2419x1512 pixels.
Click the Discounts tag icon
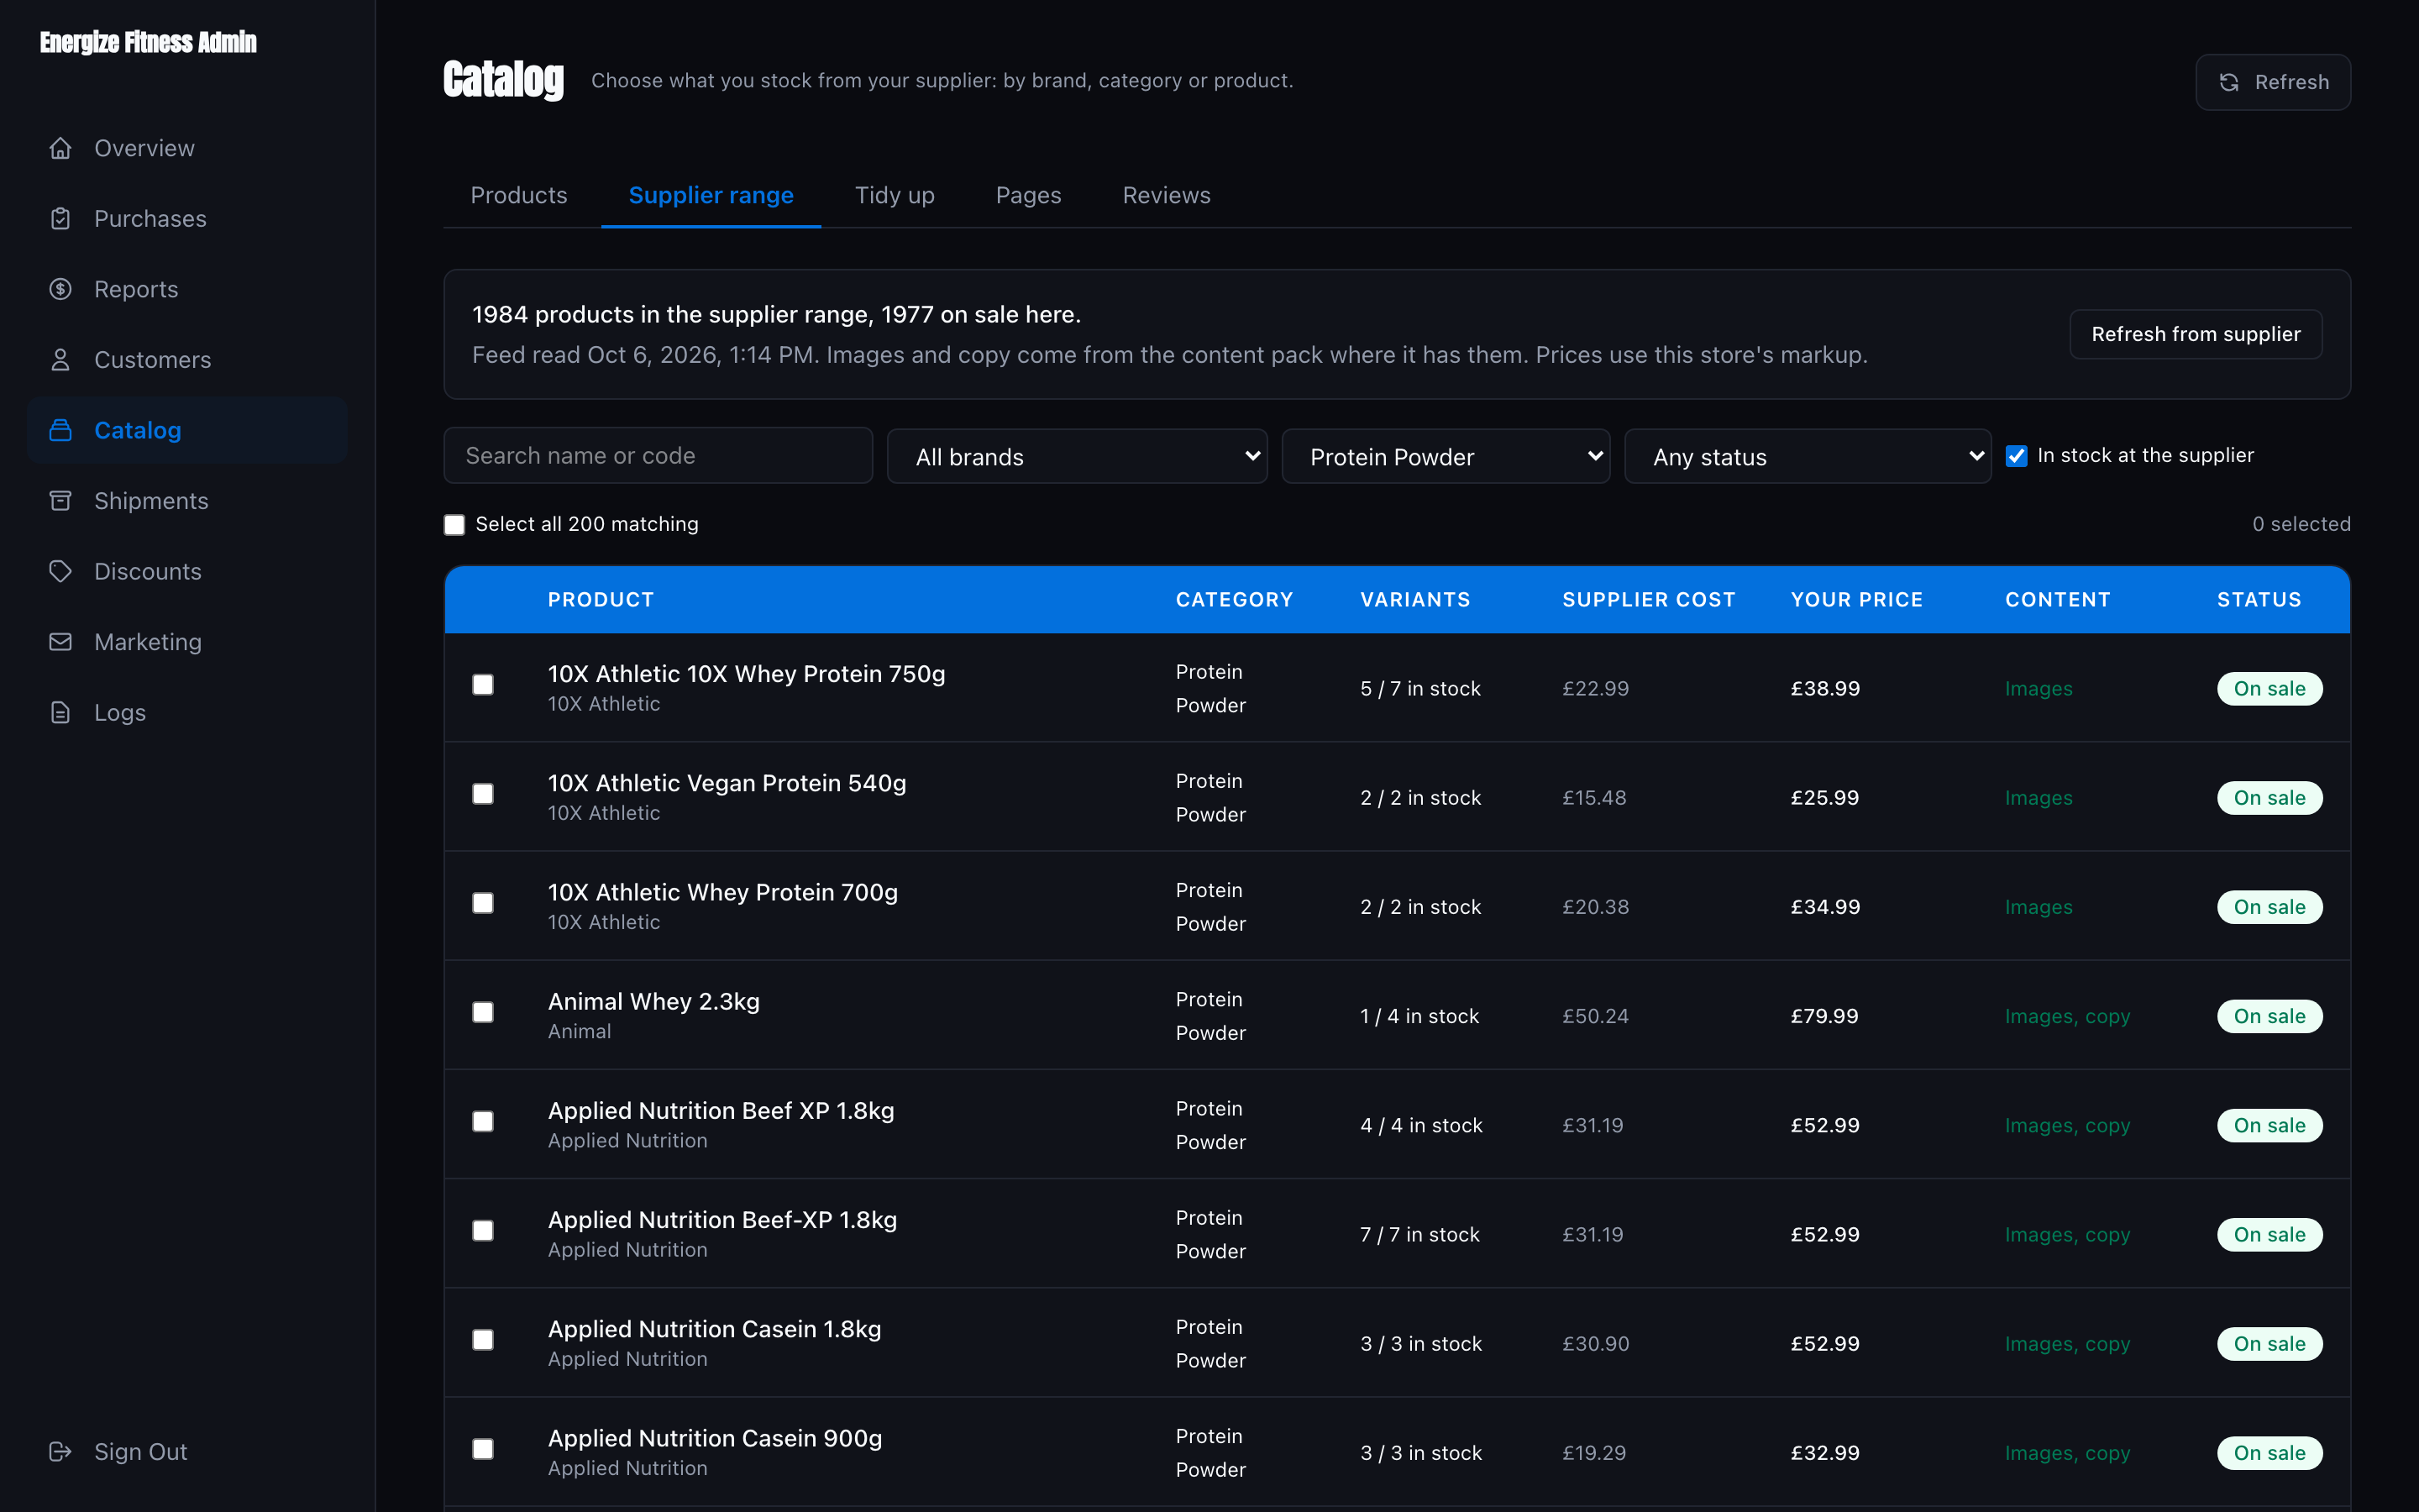[x=60, y=571]
